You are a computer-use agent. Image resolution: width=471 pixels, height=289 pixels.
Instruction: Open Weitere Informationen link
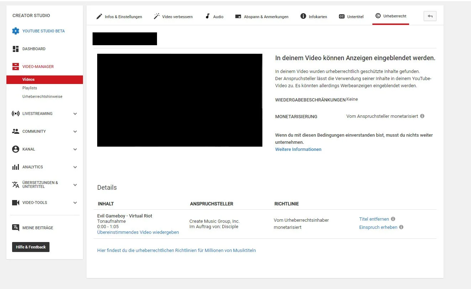[298, 149]
